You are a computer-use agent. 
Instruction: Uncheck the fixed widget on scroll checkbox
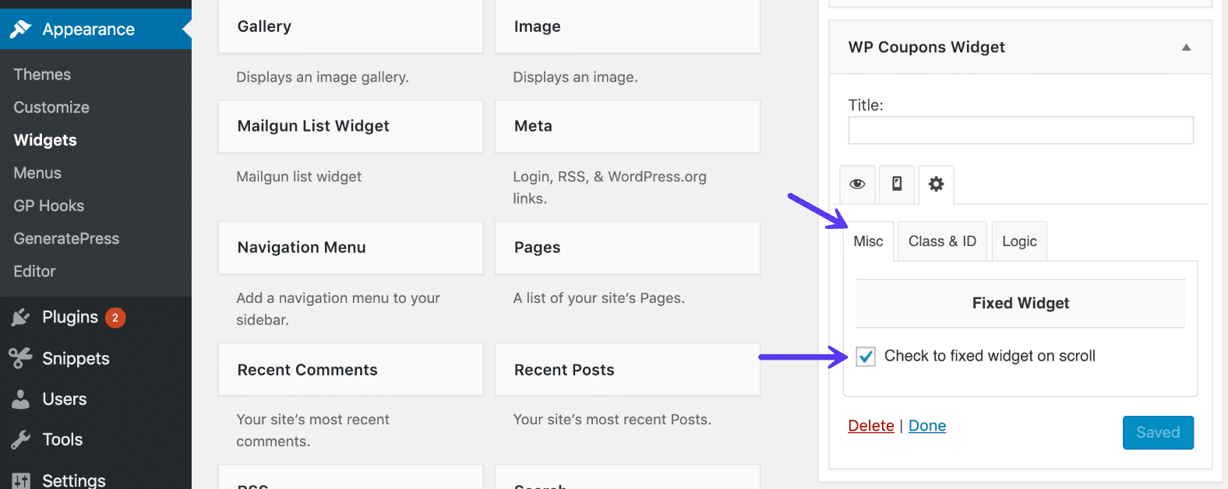tap(866, 357)
